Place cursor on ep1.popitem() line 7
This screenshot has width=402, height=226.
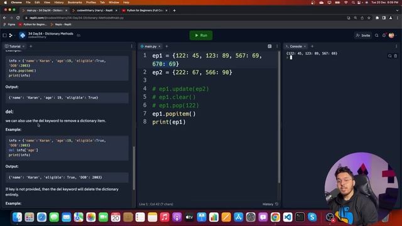point(174,114)
